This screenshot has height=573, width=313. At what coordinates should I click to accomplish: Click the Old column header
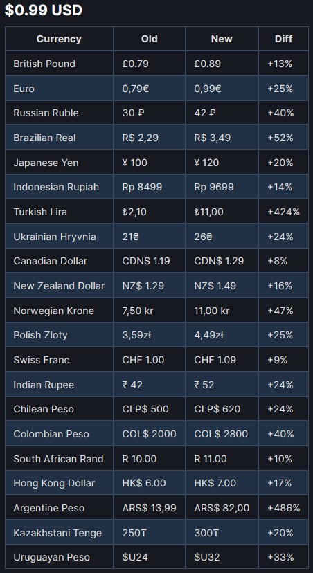(149, 39)
